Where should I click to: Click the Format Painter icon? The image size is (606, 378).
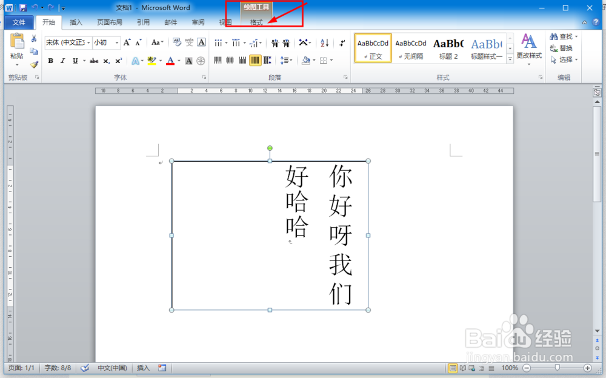(34, 64)
